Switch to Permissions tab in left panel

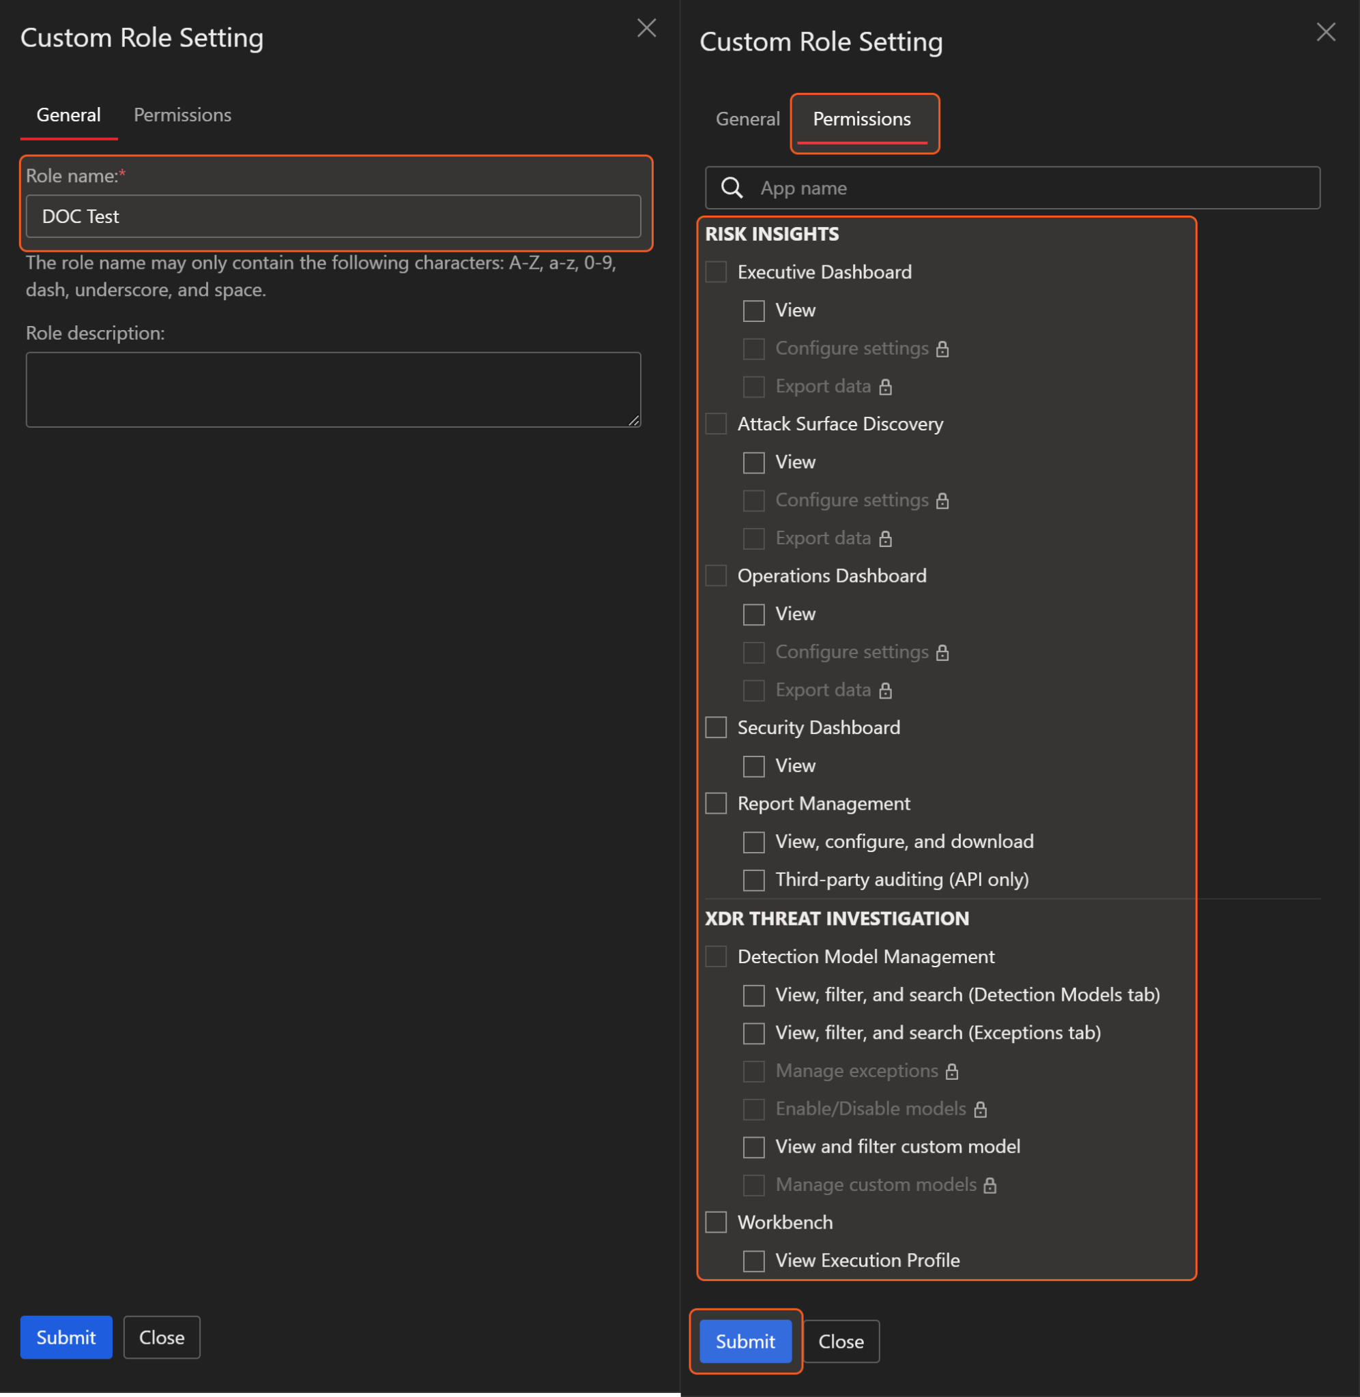pos(182,115)
